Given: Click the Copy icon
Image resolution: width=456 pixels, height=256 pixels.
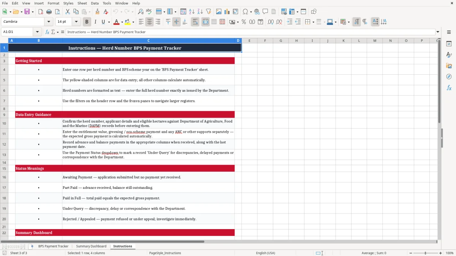Looking at the screenshot, I should pos(76,12).
